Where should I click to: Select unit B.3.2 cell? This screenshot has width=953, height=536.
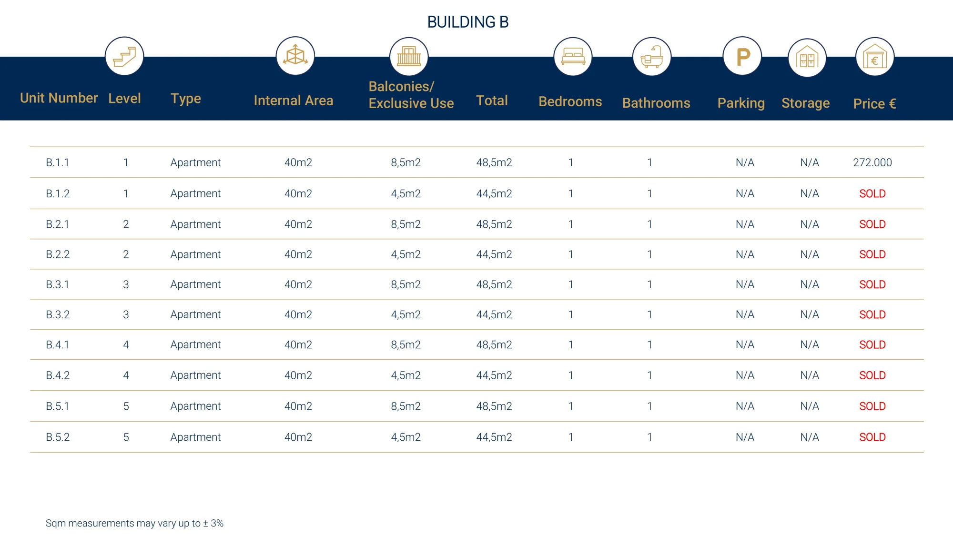tap(58, 314)
